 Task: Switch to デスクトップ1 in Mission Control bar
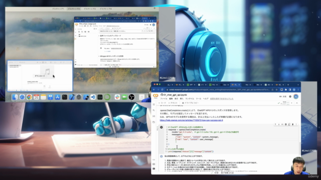pos(58,9)
